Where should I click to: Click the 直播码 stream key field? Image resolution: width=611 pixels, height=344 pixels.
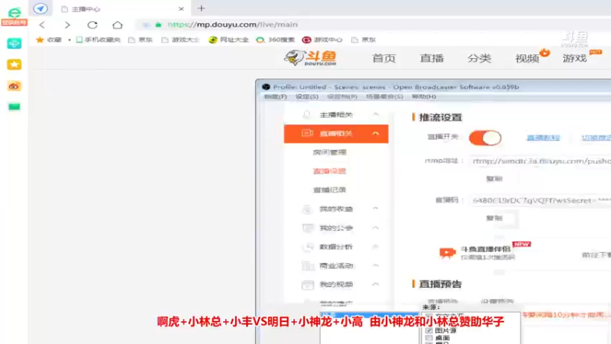pyautogui.click(x=540, y=200)
